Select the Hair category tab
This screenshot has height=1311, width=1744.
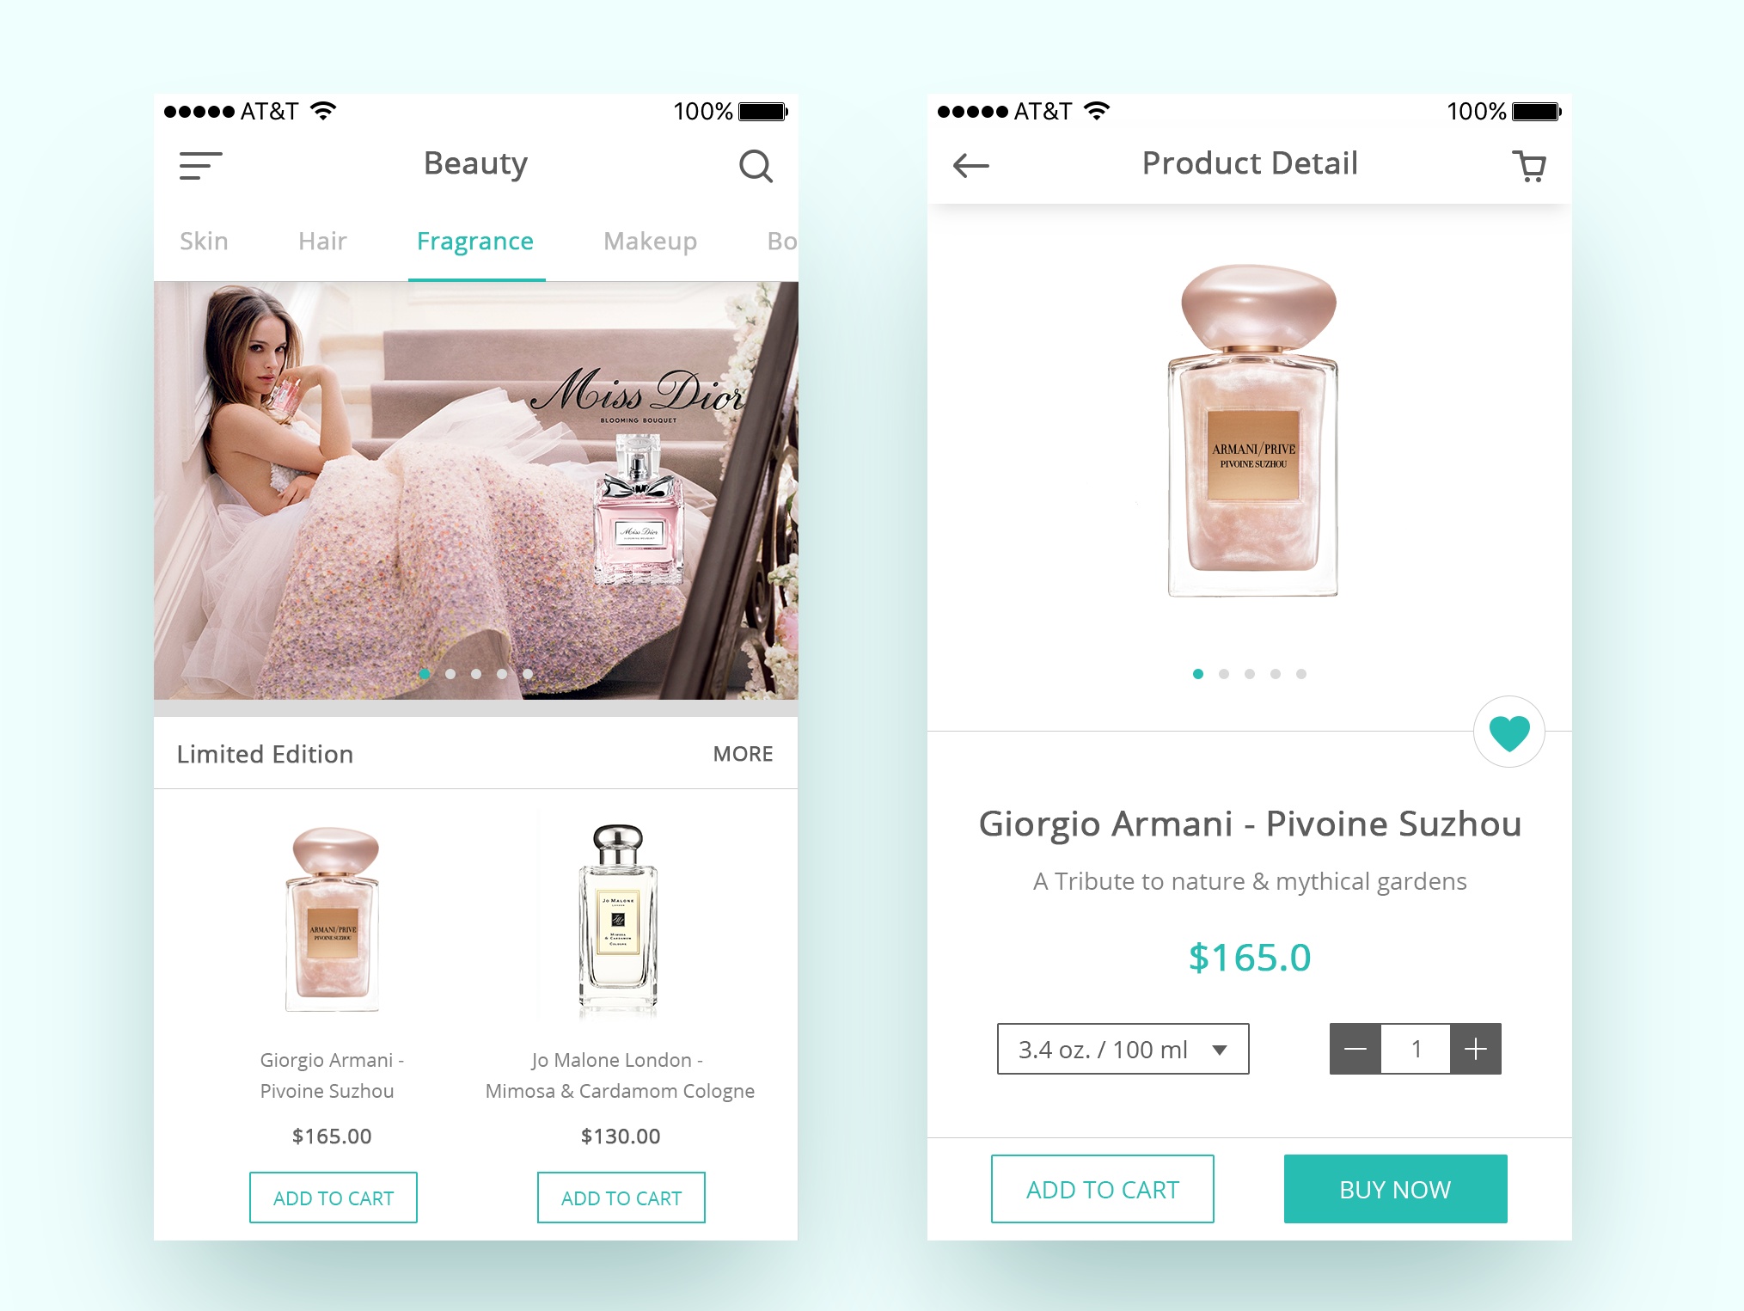tap(322, 241)
